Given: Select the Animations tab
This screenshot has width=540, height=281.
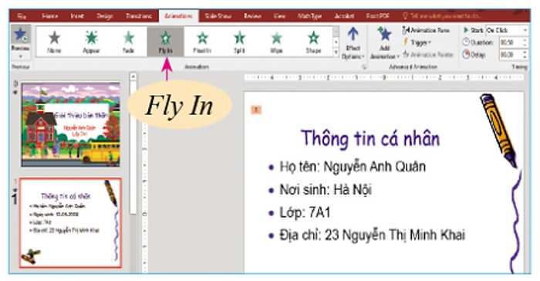Looking at the screenshot, I should coord(178,16).
